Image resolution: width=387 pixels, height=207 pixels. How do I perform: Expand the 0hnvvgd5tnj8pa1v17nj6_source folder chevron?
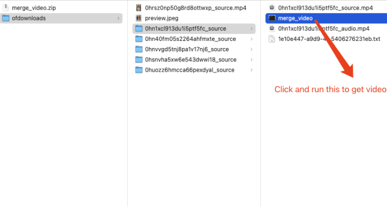click(x=252, y=50)
